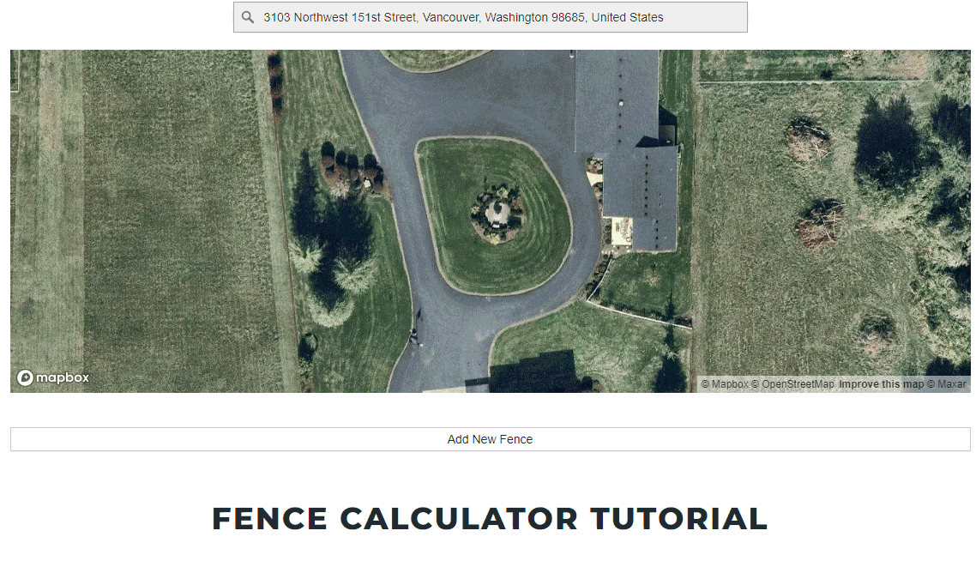976x573 pixels.
Task: Click the gazebo at the center of the roundabout
Action: [497, 210]
